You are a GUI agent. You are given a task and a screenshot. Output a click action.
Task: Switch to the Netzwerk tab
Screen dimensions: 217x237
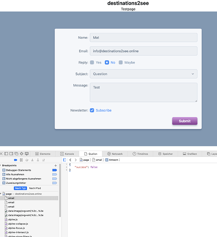[x=115, y=154]
